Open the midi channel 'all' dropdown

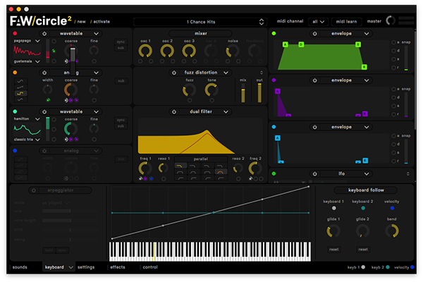coord(317,21)
